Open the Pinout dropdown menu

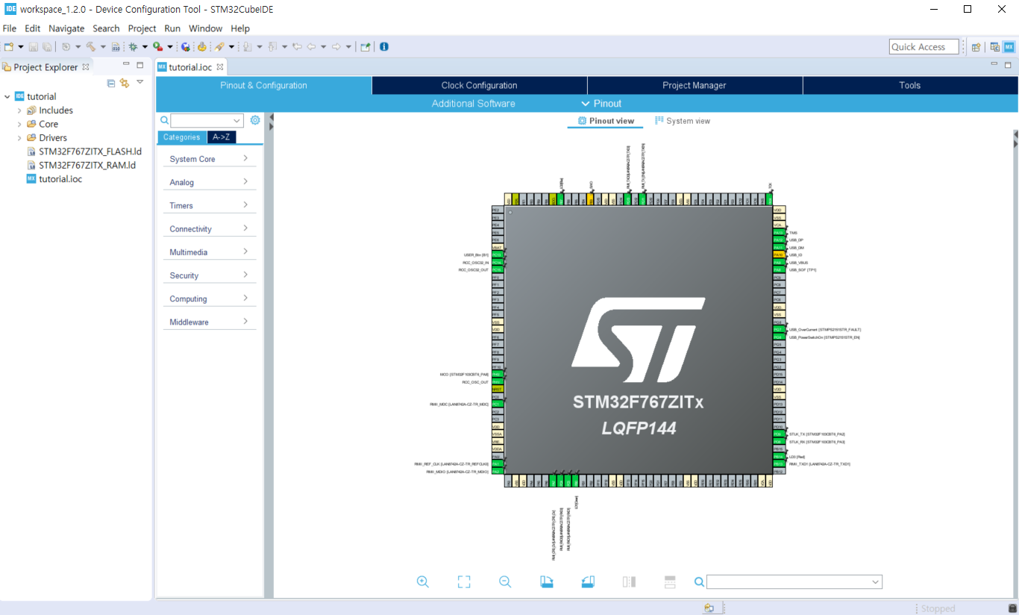click(601, 104)
